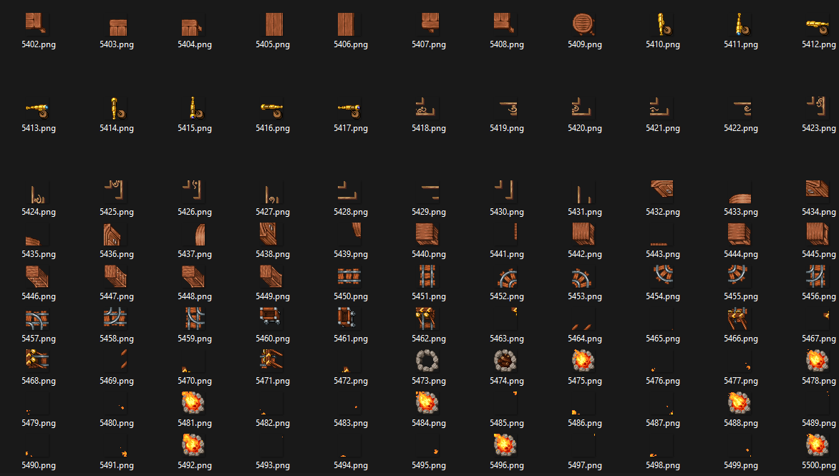Select the mine cart sprite 5460.png
The height and width of the screenshot is (476, 839).
coord(273,319)
